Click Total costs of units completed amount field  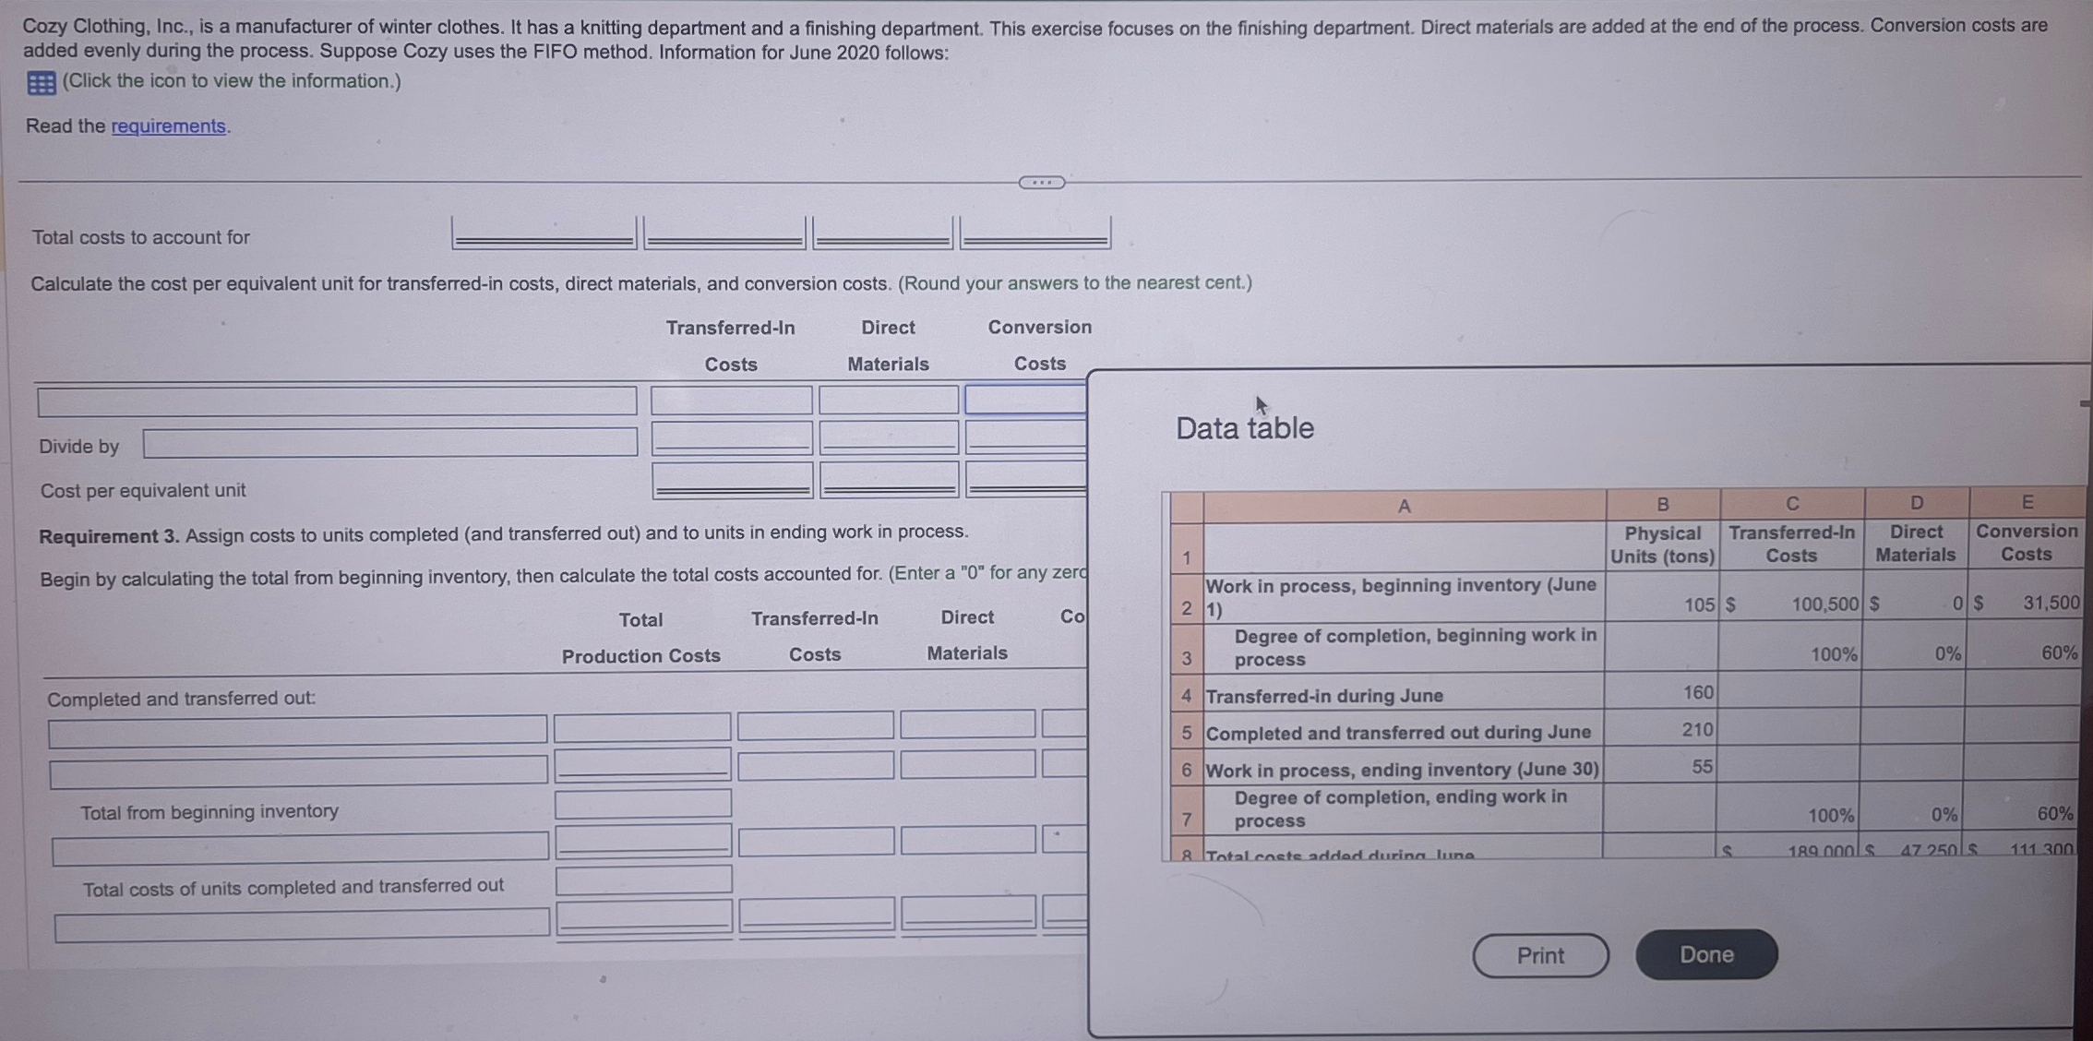[643, 880]
